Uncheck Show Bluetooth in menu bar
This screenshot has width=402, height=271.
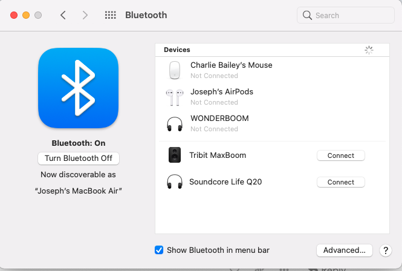coord(159,250)
